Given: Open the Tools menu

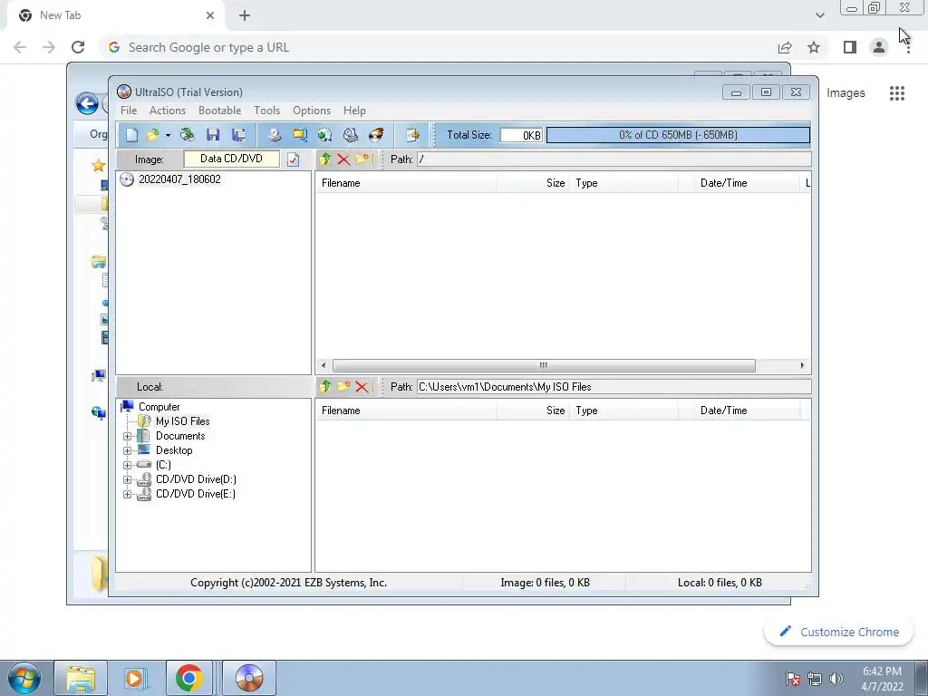Looking at the screenshot, I should [267, 111].
